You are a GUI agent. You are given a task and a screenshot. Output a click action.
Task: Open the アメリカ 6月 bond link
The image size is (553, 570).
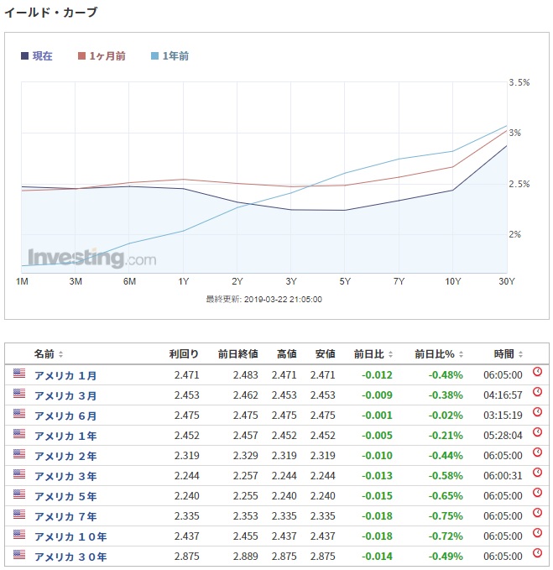click(65, 416)
